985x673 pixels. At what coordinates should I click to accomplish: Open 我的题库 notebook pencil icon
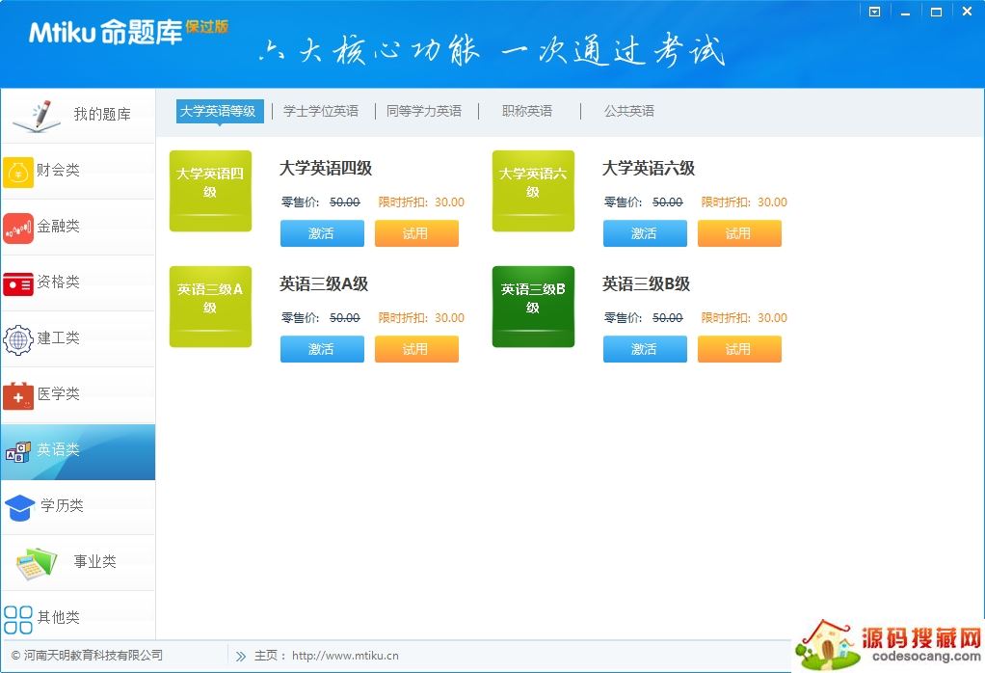click(37, 115)
